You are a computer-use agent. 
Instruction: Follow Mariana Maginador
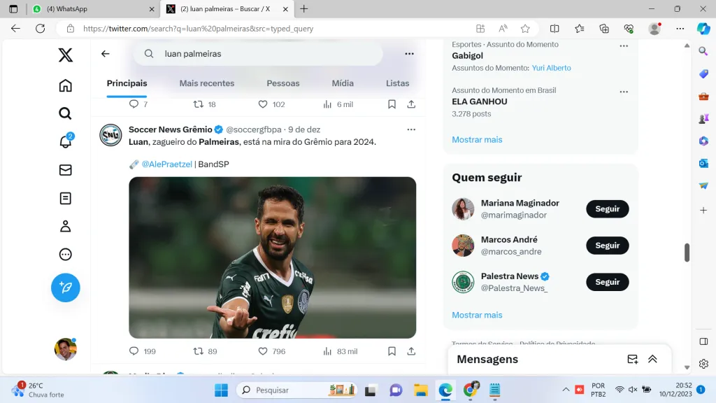607,209
